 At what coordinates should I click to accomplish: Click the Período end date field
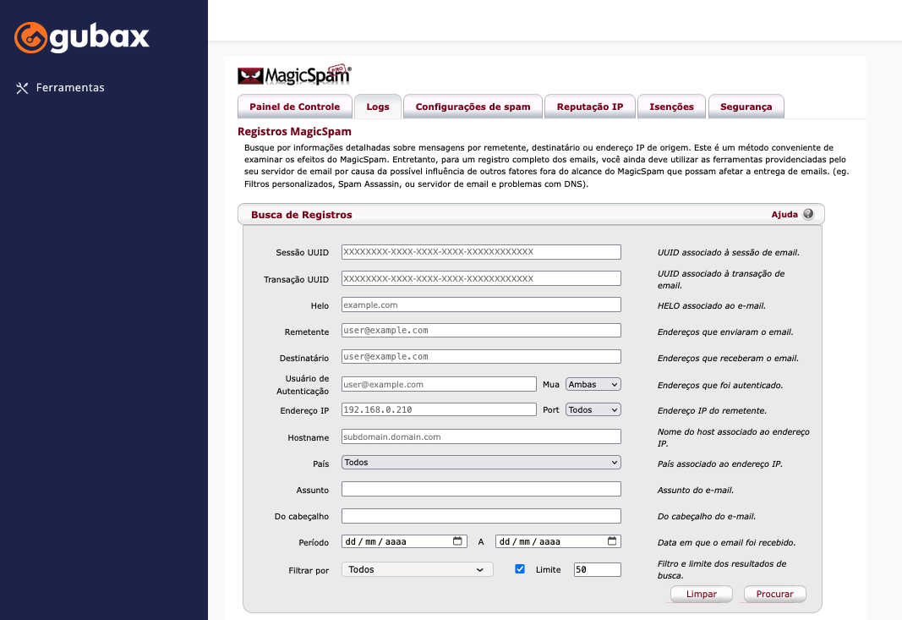click(558, 541)
